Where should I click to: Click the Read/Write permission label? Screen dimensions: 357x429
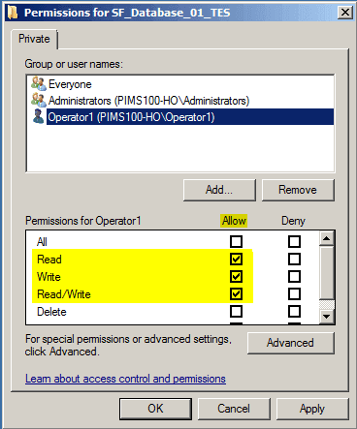[64, 294]
